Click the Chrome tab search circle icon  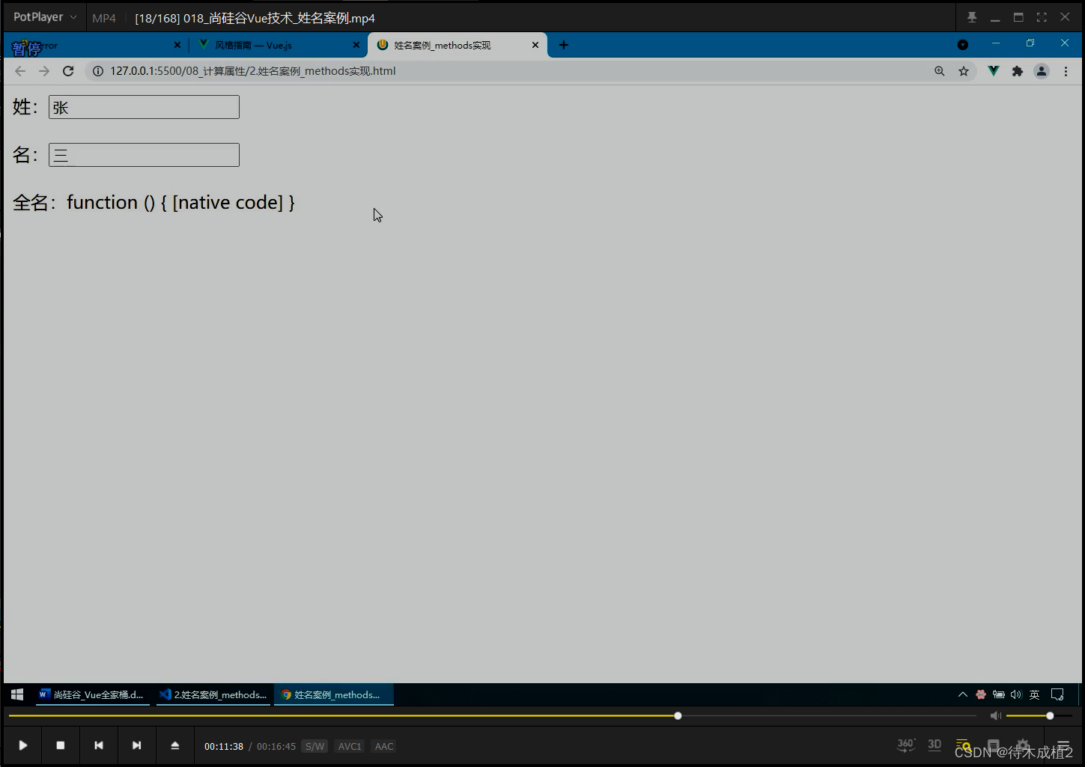(x=963, y=45)
